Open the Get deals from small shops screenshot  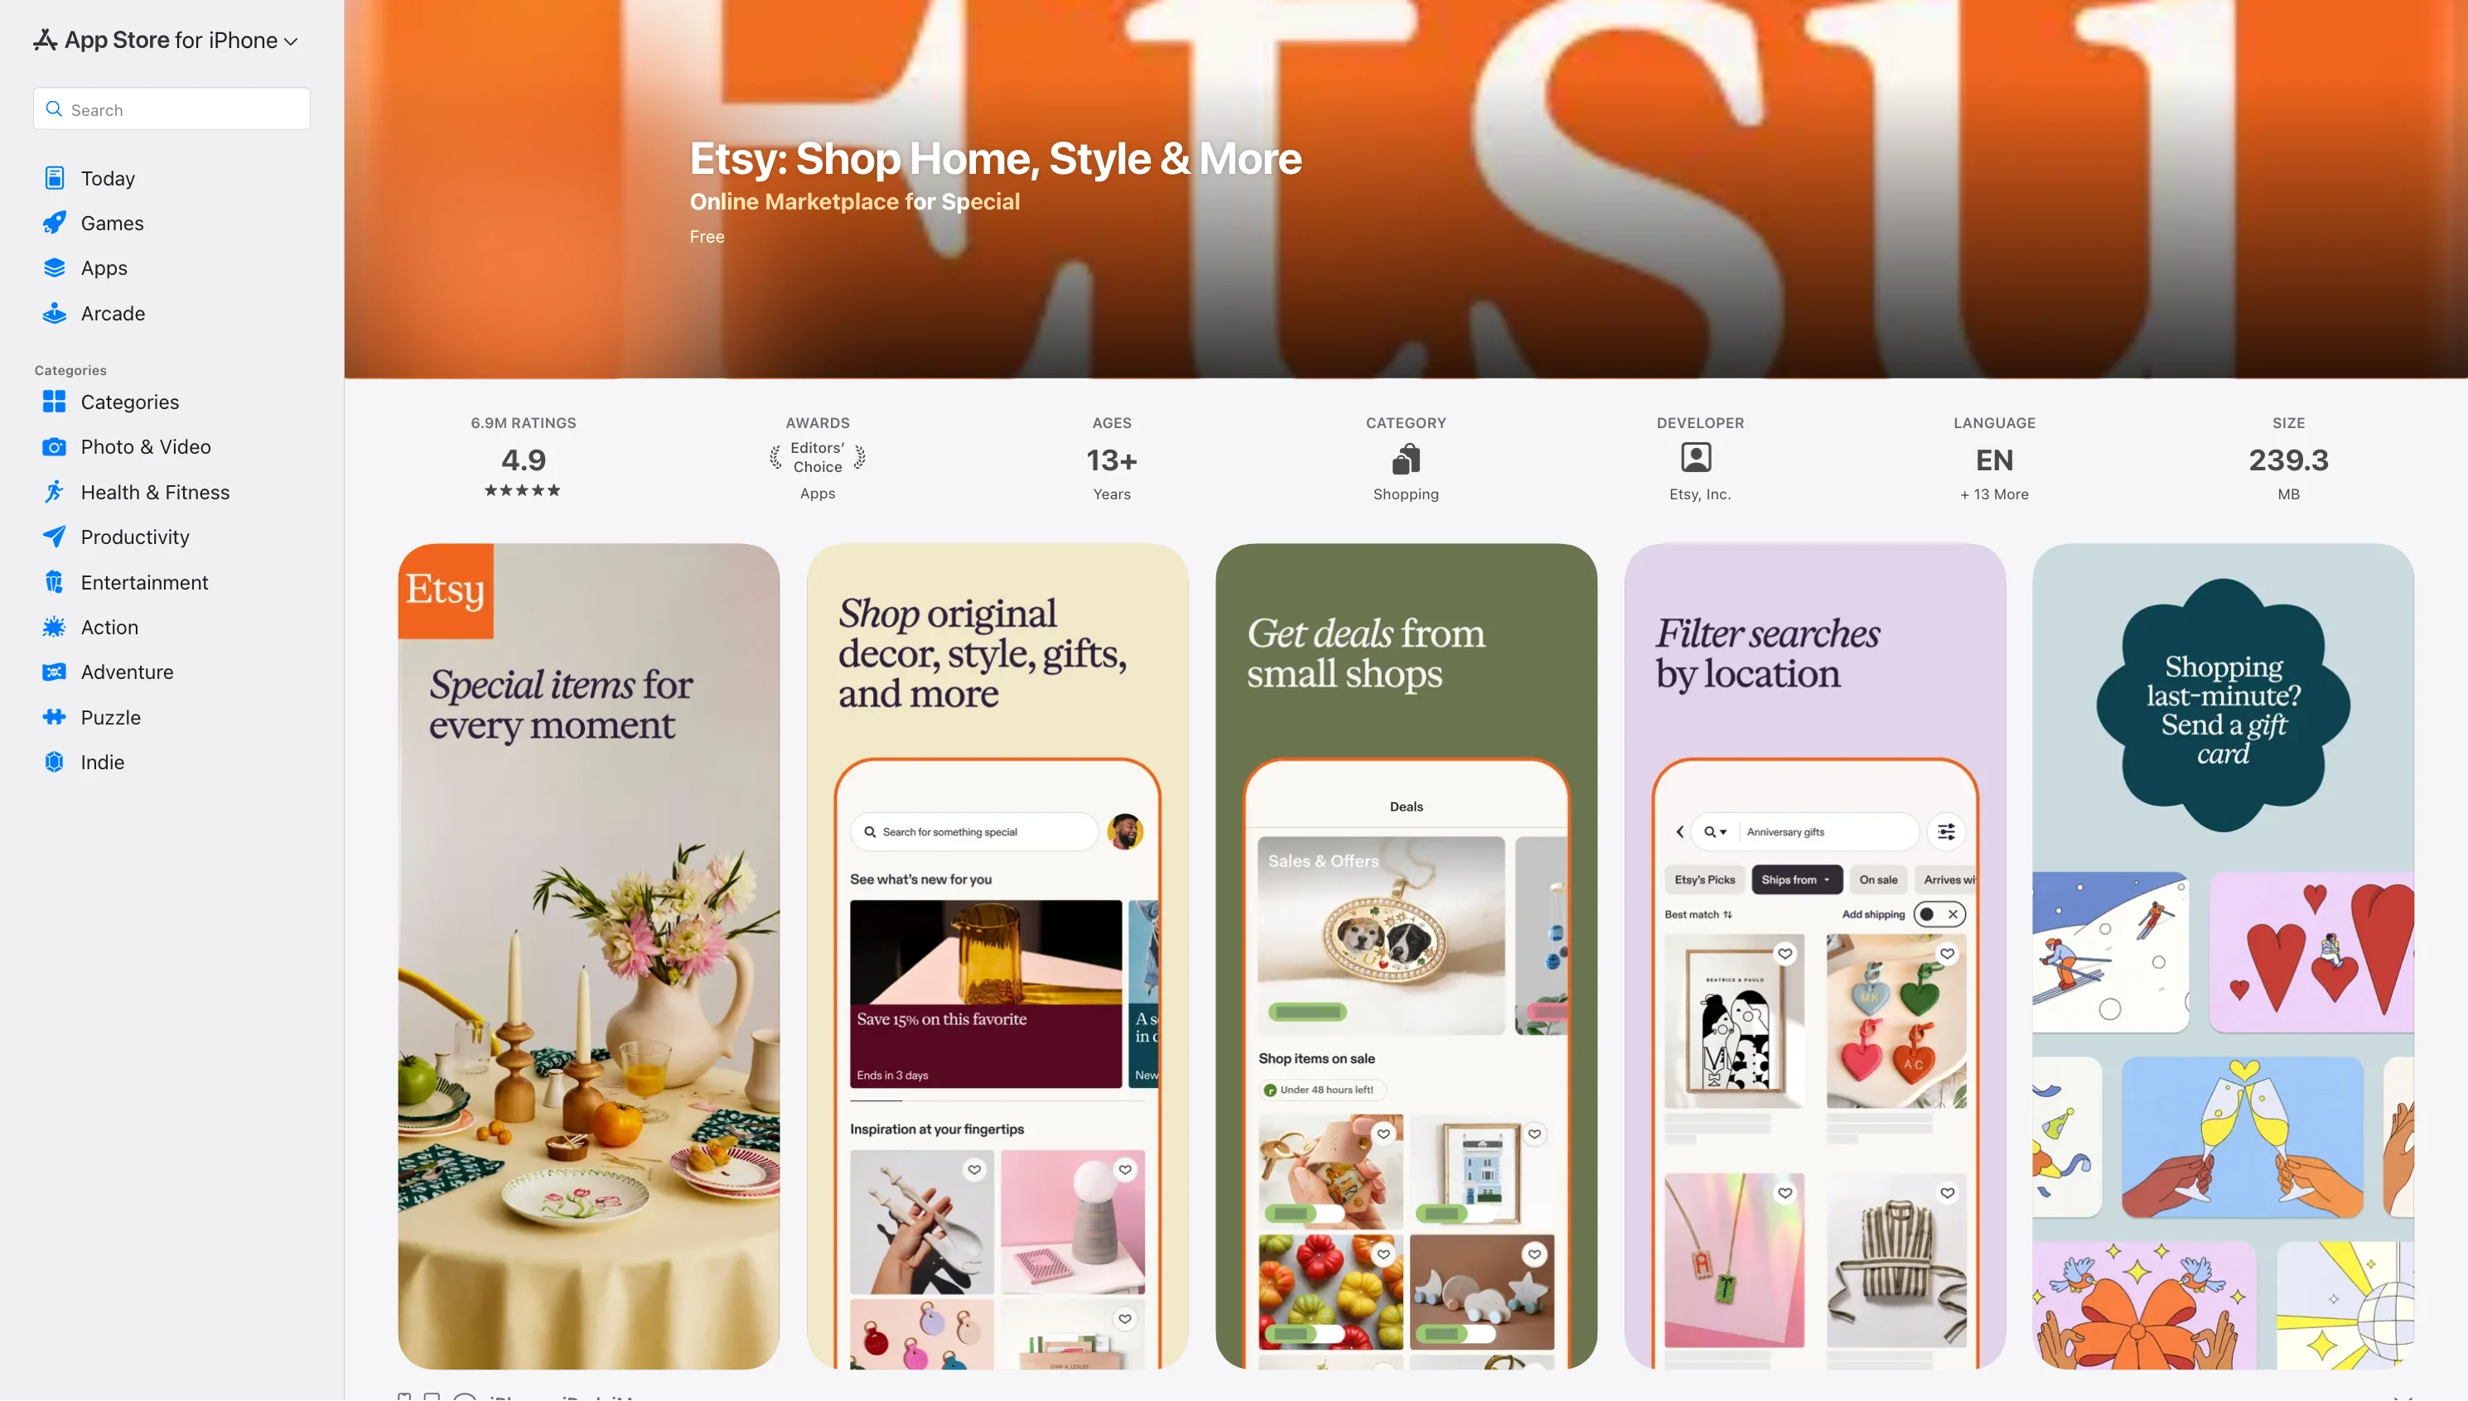(1406, 956)
